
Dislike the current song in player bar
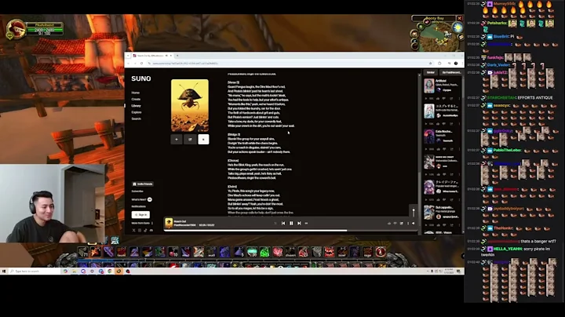pyautogui.click(x=395, y=224)
